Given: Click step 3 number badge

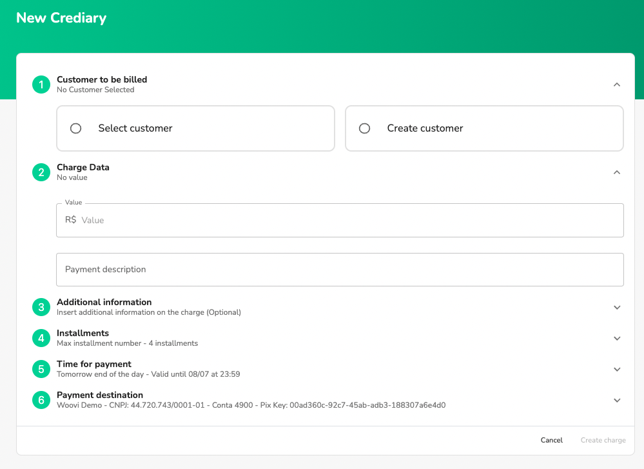Looking at the screenshot, I should point(41,307).
